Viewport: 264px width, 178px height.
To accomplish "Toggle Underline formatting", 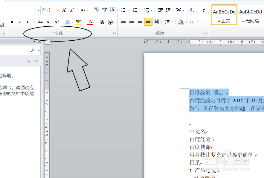I will pos(28,22).
